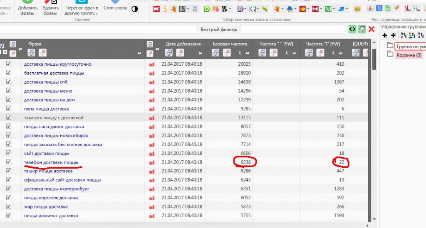Open the Стоп-слова tool

tap(115, 6)
